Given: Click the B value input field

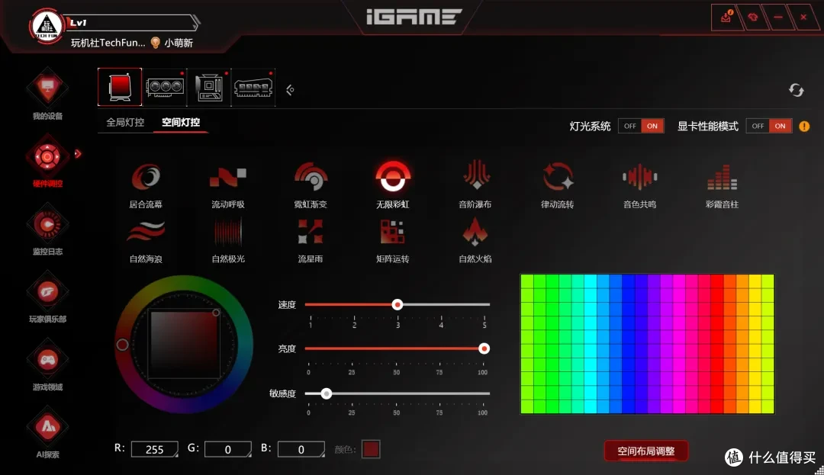Looking at the screenshot, I should pos(301,449).
